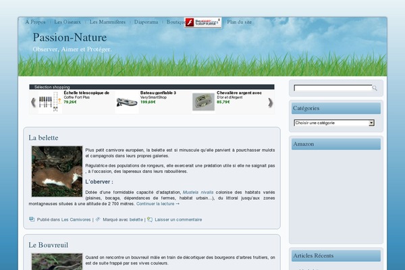Viewport: 405px width, 270px height.
Task: Open the Chevalière argent product thumbnail
Action: pos(204,102)
